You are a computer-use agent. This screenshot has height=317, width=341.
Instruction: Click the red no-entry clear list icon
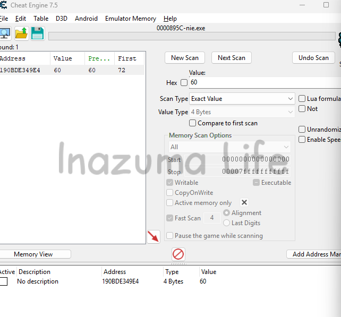coord(178,254)
